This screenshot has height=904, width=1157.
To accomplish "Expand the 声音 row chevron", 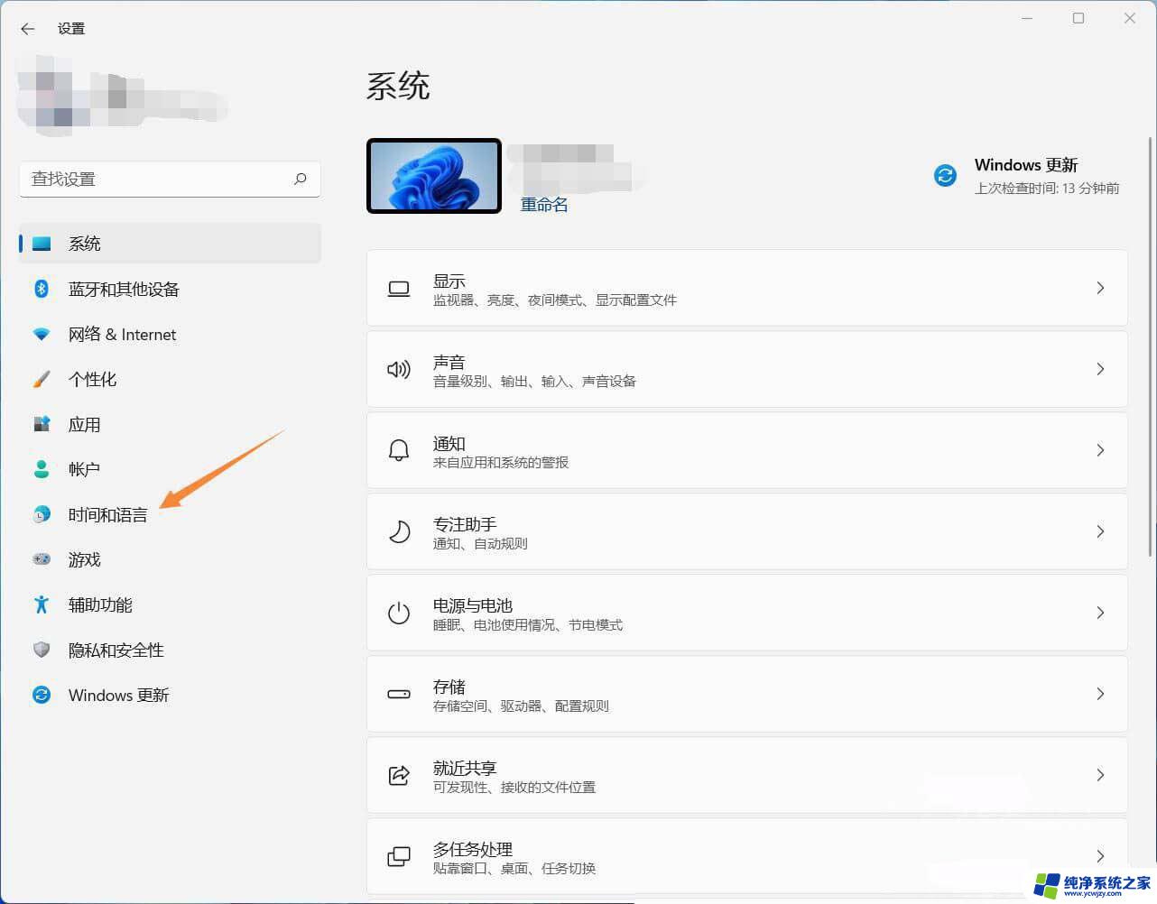I will 1100,369.
